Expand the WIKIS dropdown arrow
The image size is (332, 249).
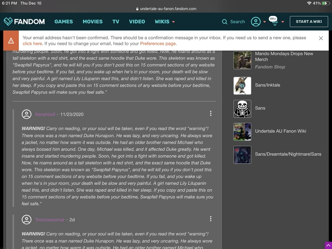click(x=173, y=22)
